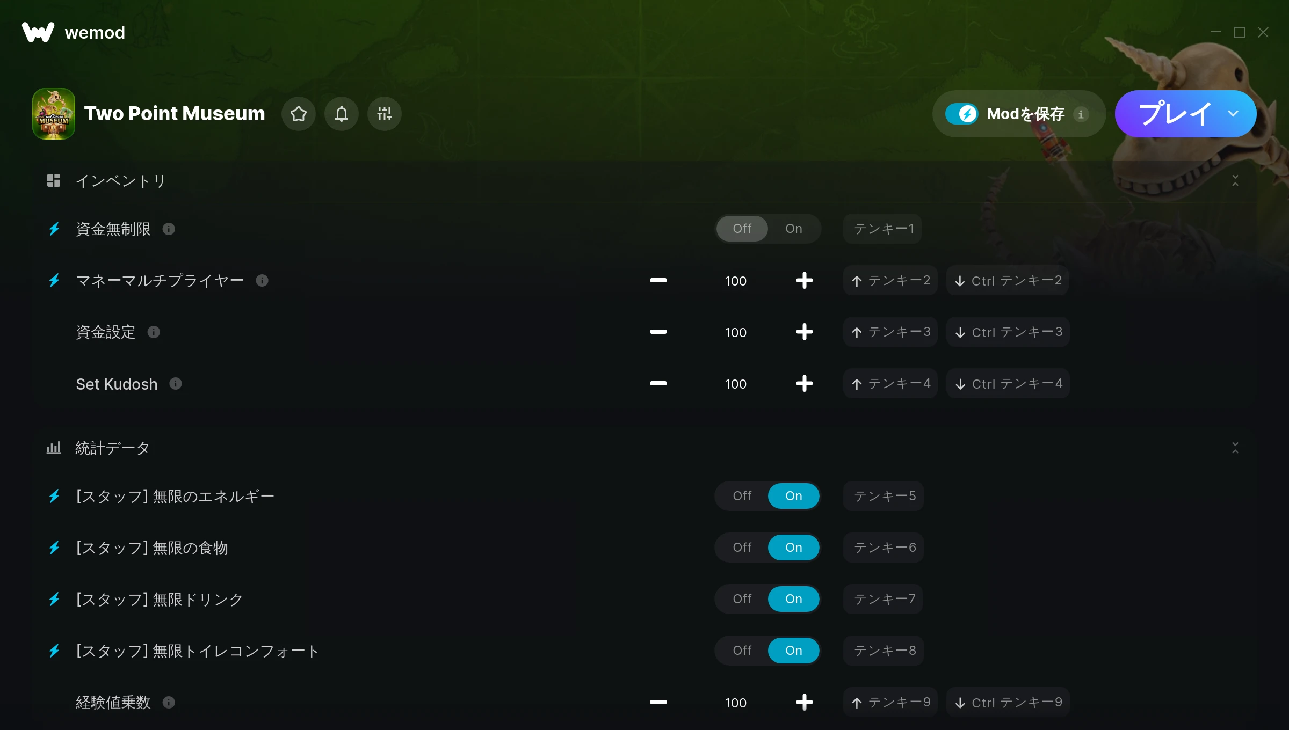1289x730 pixels.
Task: Click info icon beside 資金無制限
Action: point(169,229)
